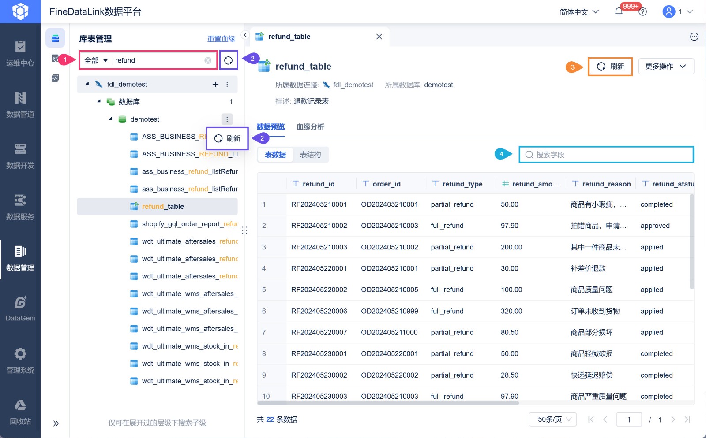Collapse the demotest database node
The width and height of the screenshot is (706, 438).
coord(110,119)
